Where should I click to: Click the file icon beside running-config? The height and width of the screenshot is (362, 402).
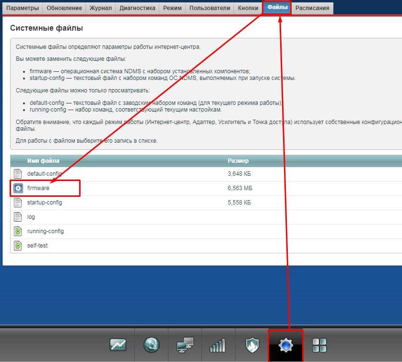click(x=18, y=231)
